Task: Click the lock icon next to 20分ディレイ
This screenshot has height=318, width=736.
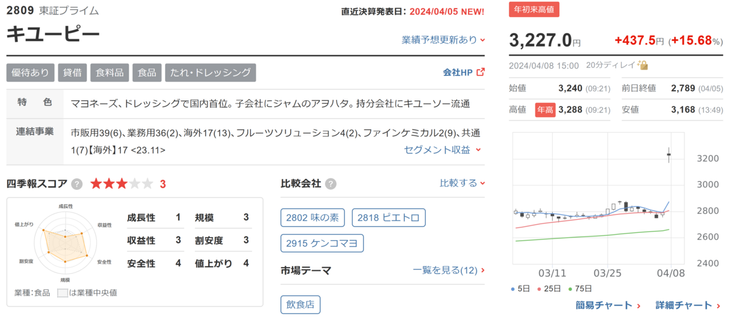Action: [x=643, y=65]
